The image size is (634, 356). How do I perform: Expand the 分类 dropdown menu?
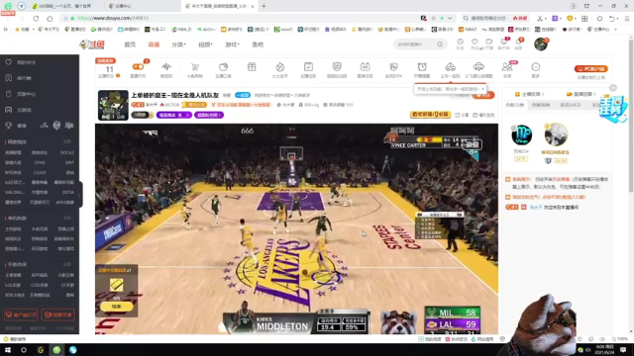point(178,44)
